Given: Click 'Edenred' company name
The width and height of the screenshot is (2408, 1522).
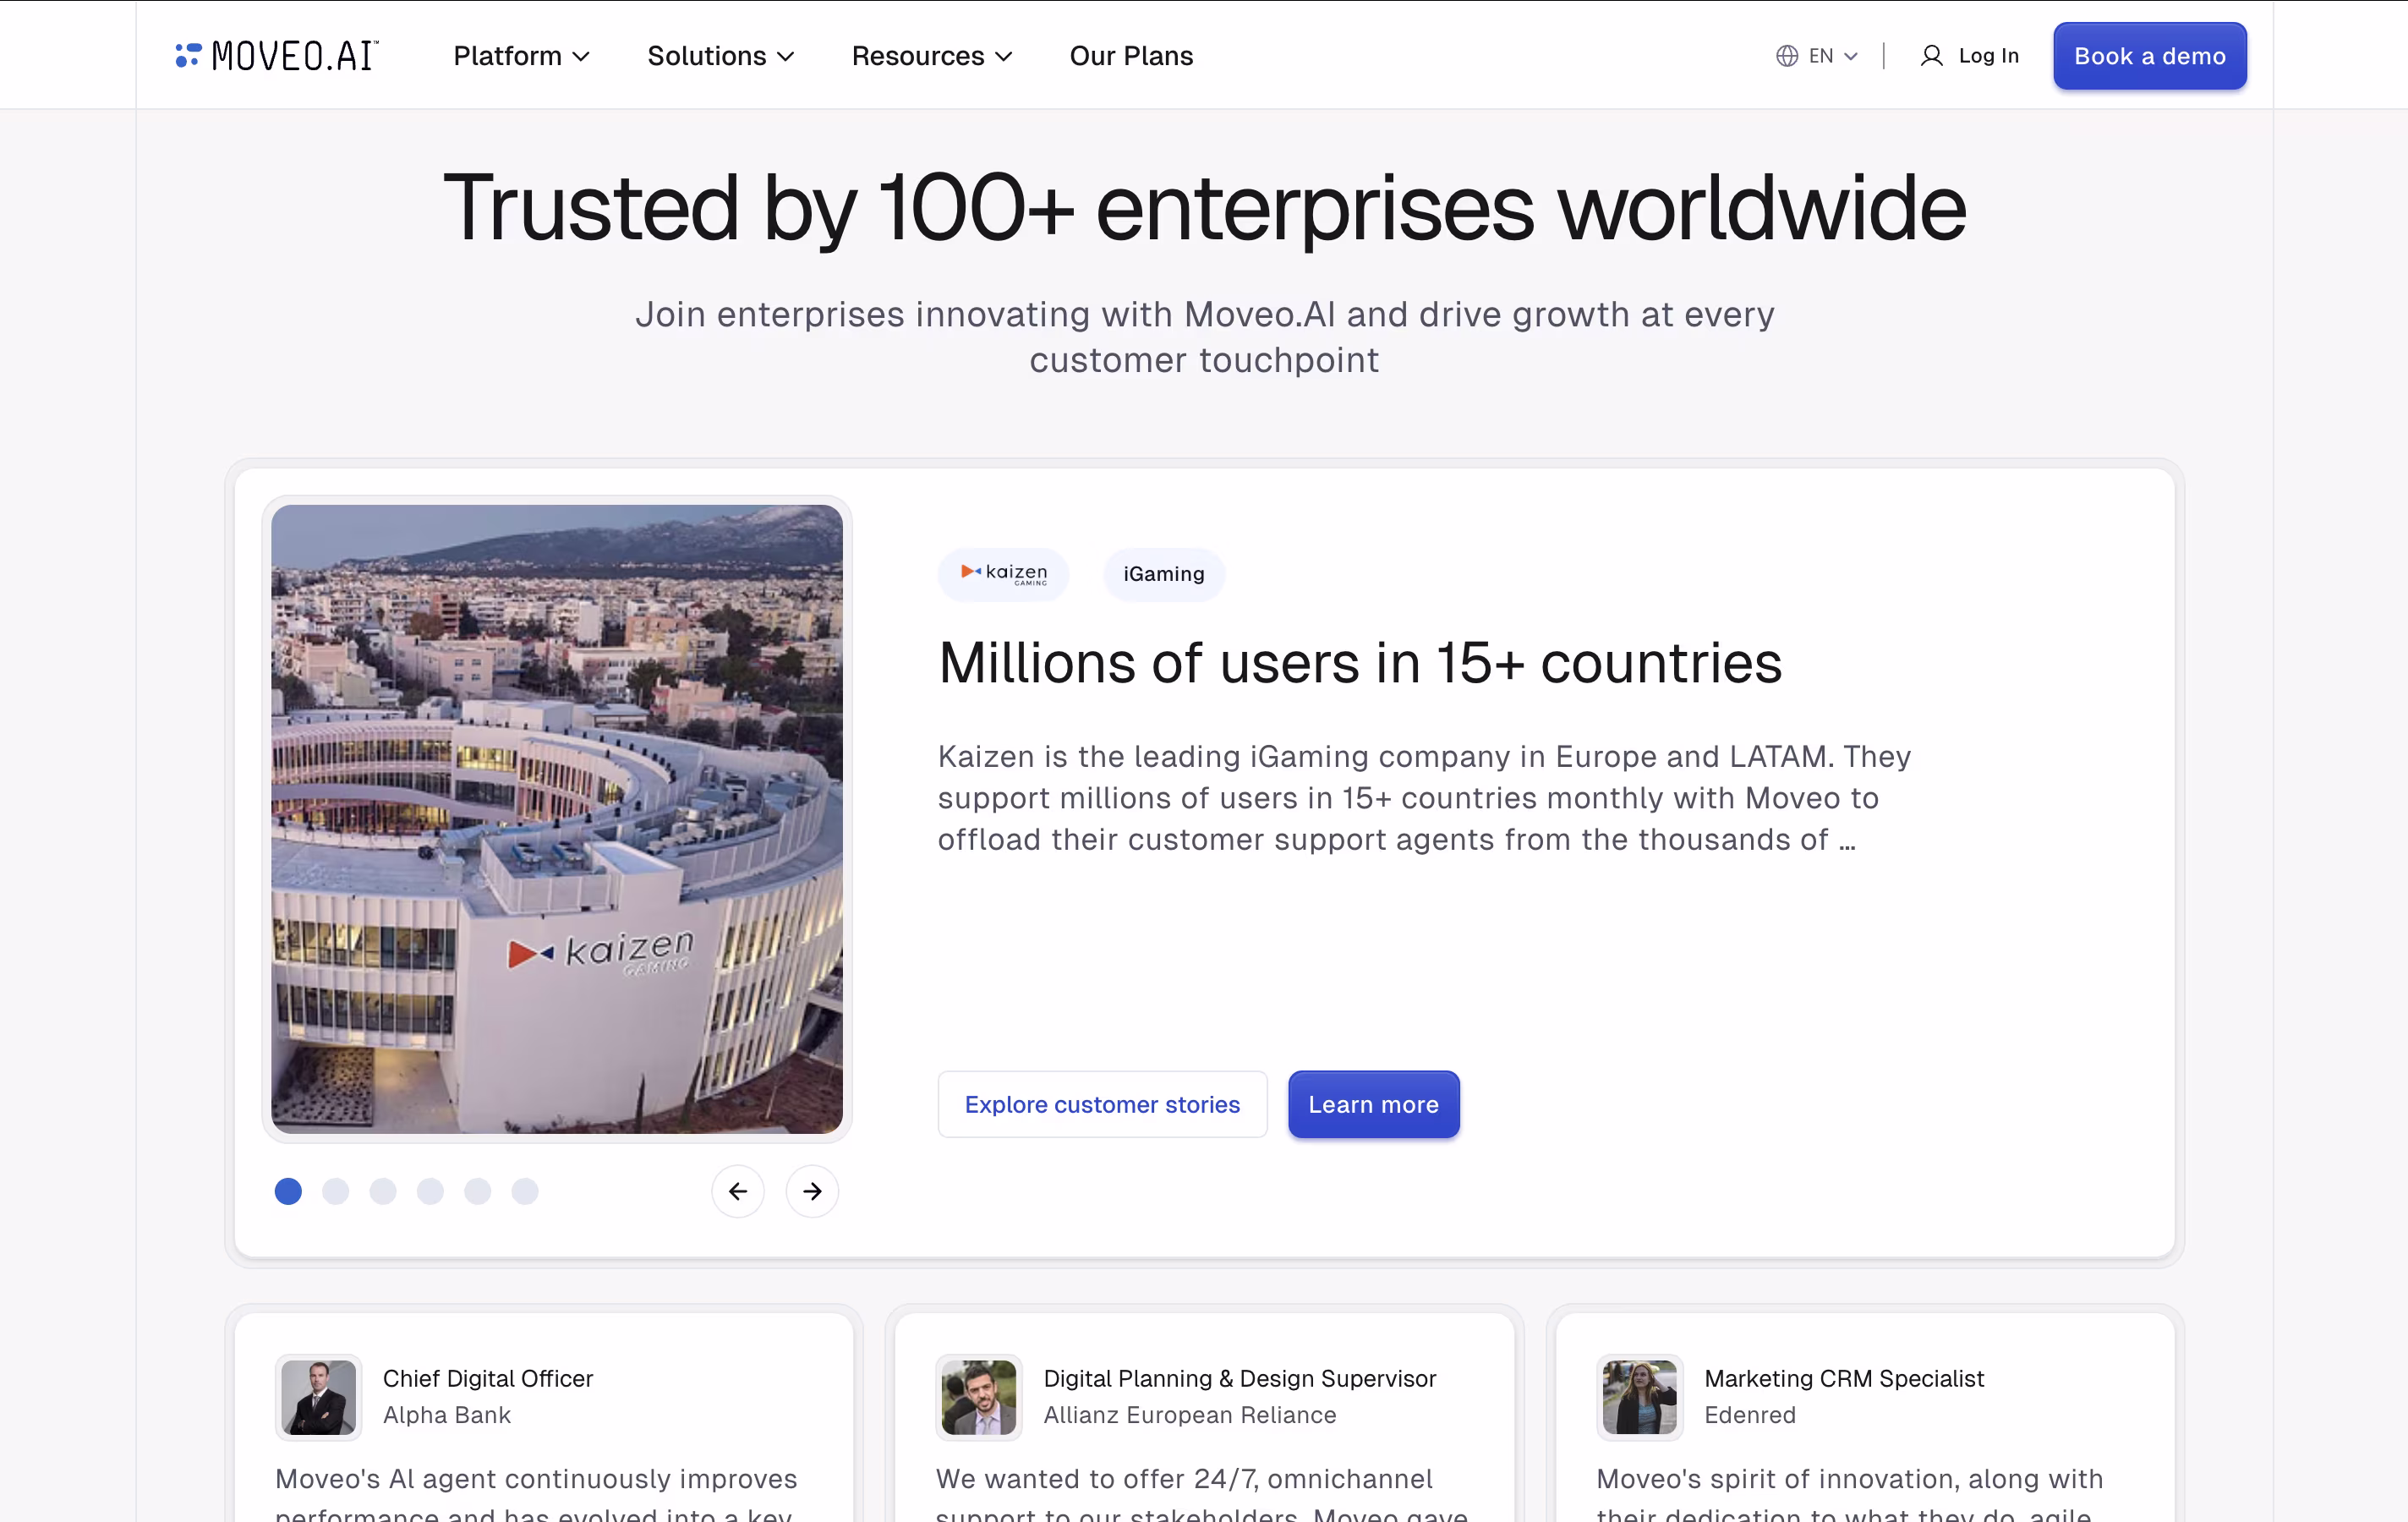Looking at the screenshot, I should point(1750,1415).
